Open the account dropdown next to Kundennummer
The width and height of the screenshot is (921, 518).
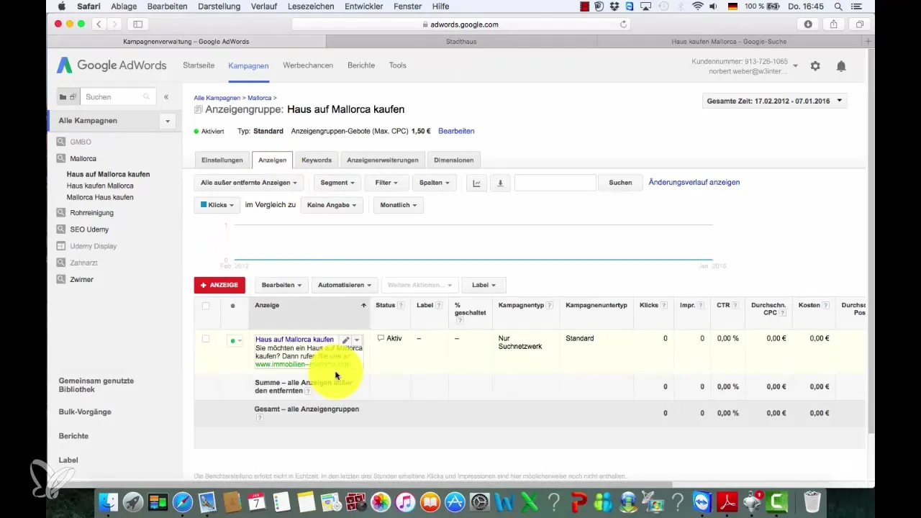(795, 66)
